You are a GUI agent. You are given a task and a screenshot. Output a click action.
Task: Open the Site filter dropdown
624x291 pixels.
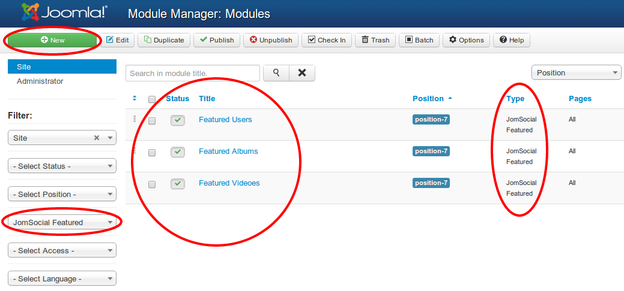pyautogui.click(x=62, y=138)
